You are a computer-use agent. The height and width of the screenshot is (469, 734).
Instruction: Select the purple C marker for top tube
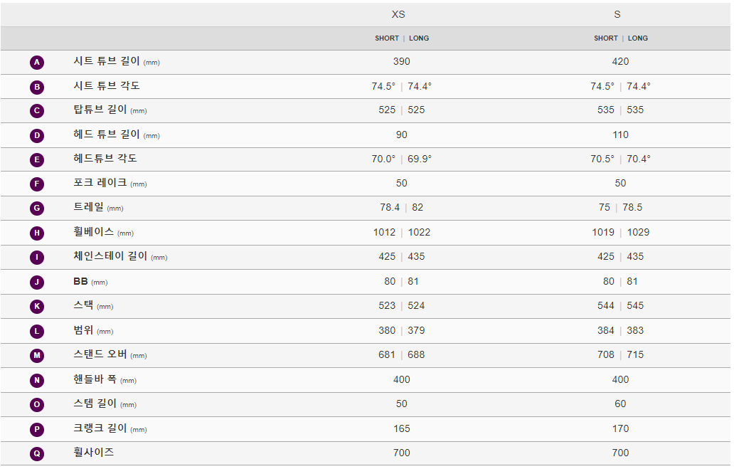tap(37, 111)
